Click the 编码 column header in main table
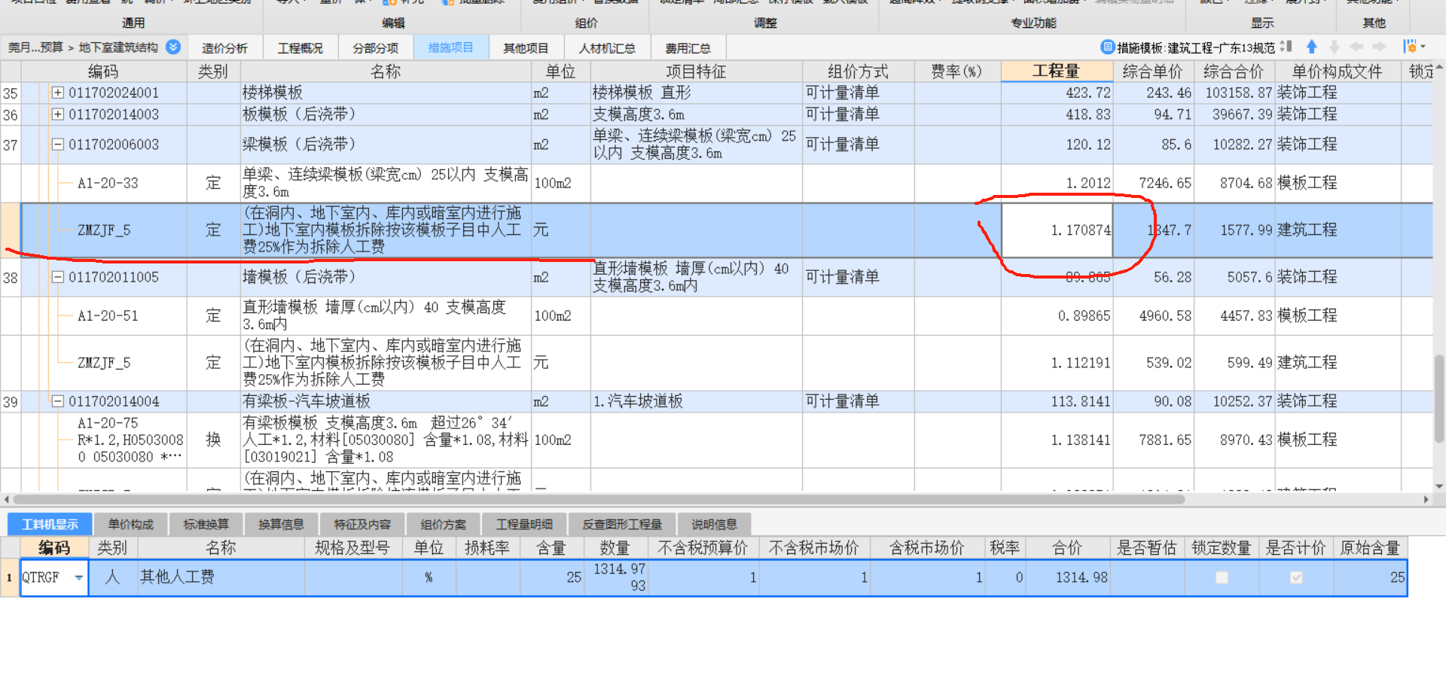 pyautogui.click(x=103, y=72)
